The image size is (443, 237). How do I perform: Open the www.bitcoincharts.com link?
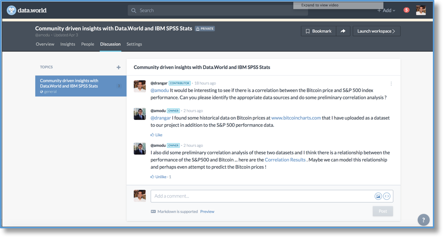(x=296, y=118)
